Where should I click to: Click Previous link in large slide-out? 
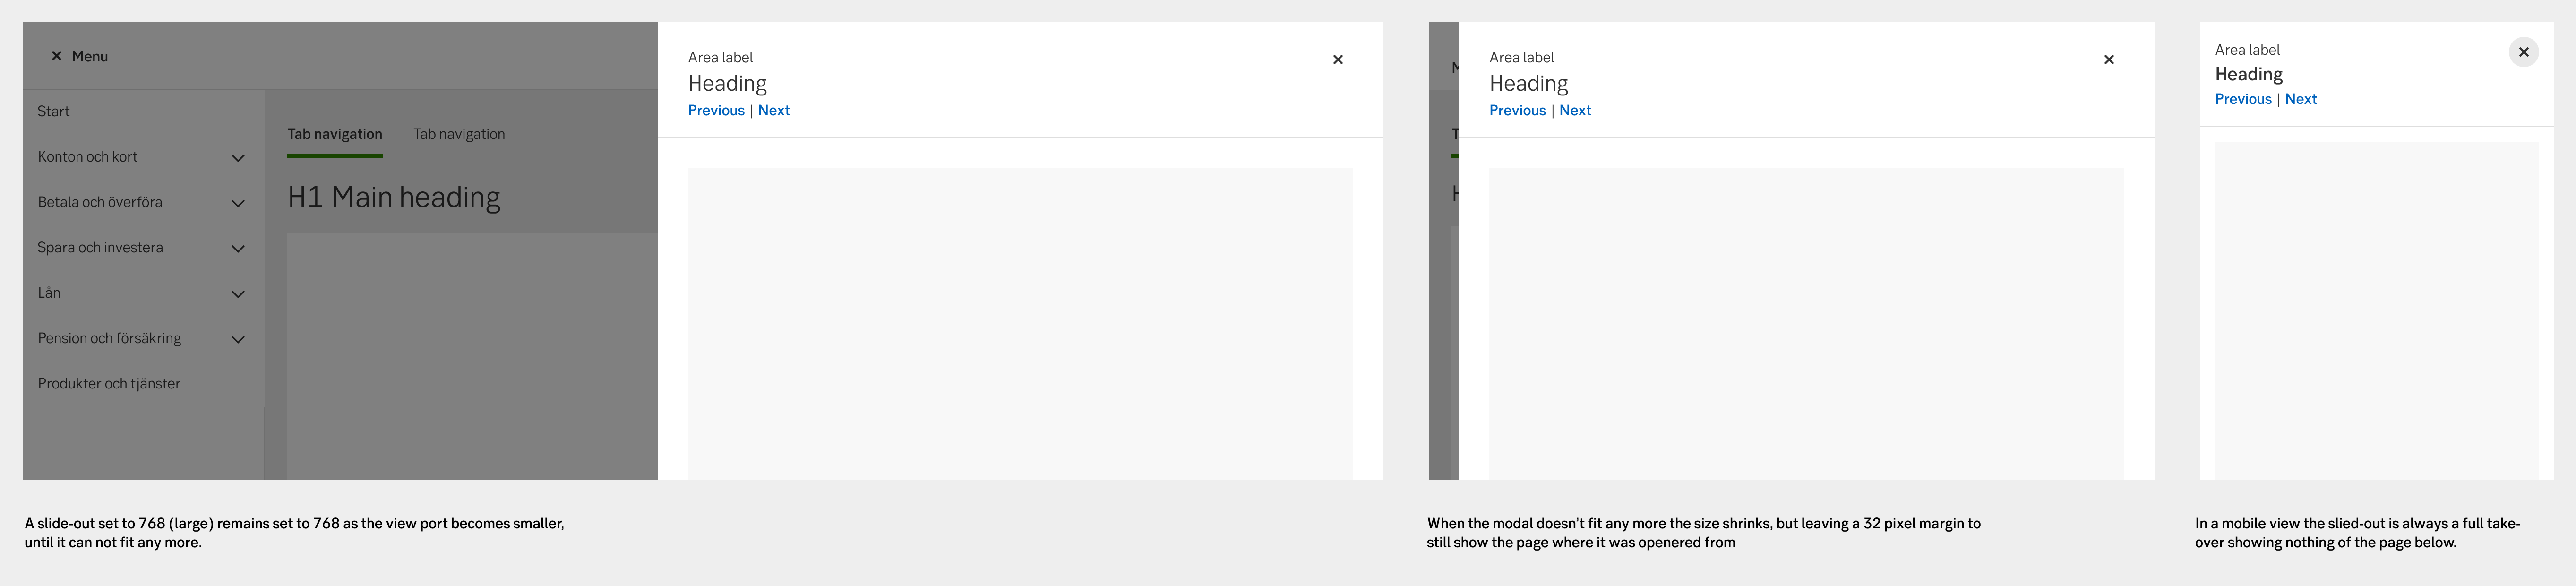click(x=716, y=111)
